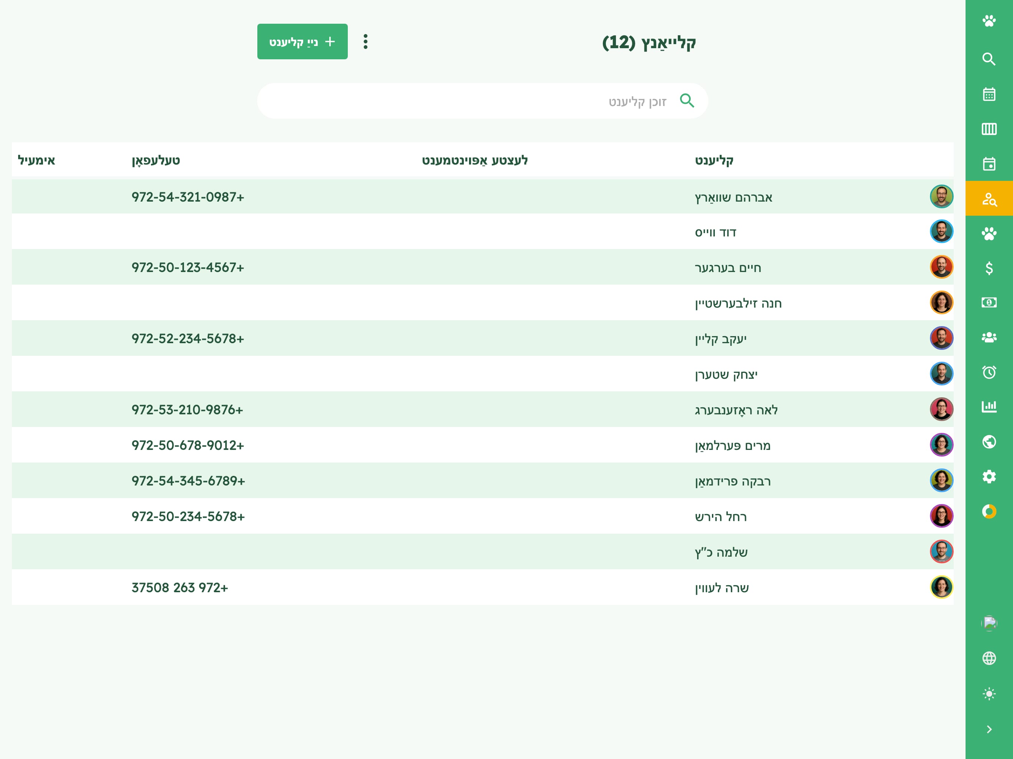
Task: Click avatar of יעקב קליין
Action: [x=941, y=338]
